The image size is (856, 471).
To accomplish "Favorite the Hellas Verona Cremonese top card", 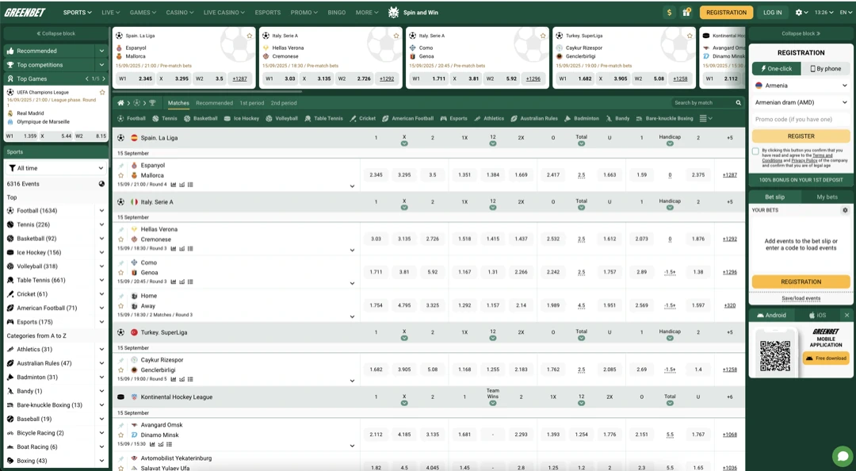I will [x=396, y=36].
